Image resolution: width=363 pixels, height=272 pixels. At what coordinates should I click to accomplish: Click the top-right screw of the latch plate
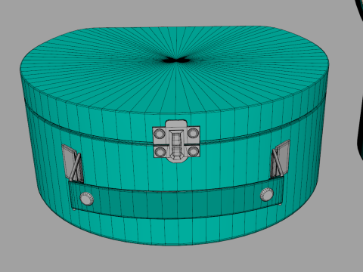point(193,133)
